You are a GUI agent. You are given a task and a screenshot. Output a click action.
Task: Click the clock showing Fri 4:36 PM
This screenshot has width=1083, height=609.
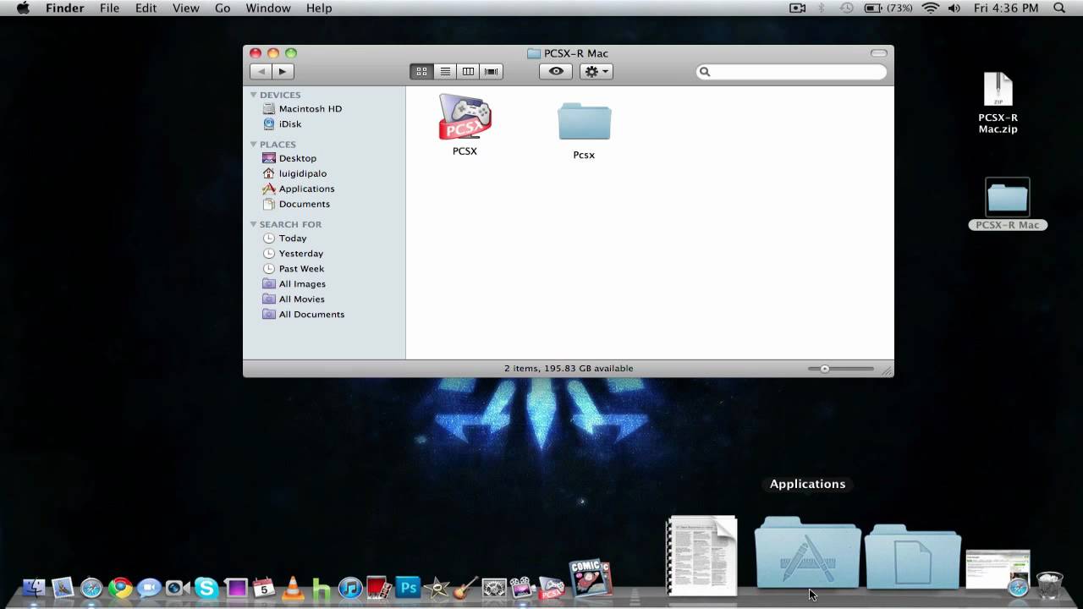[1006, 8]
